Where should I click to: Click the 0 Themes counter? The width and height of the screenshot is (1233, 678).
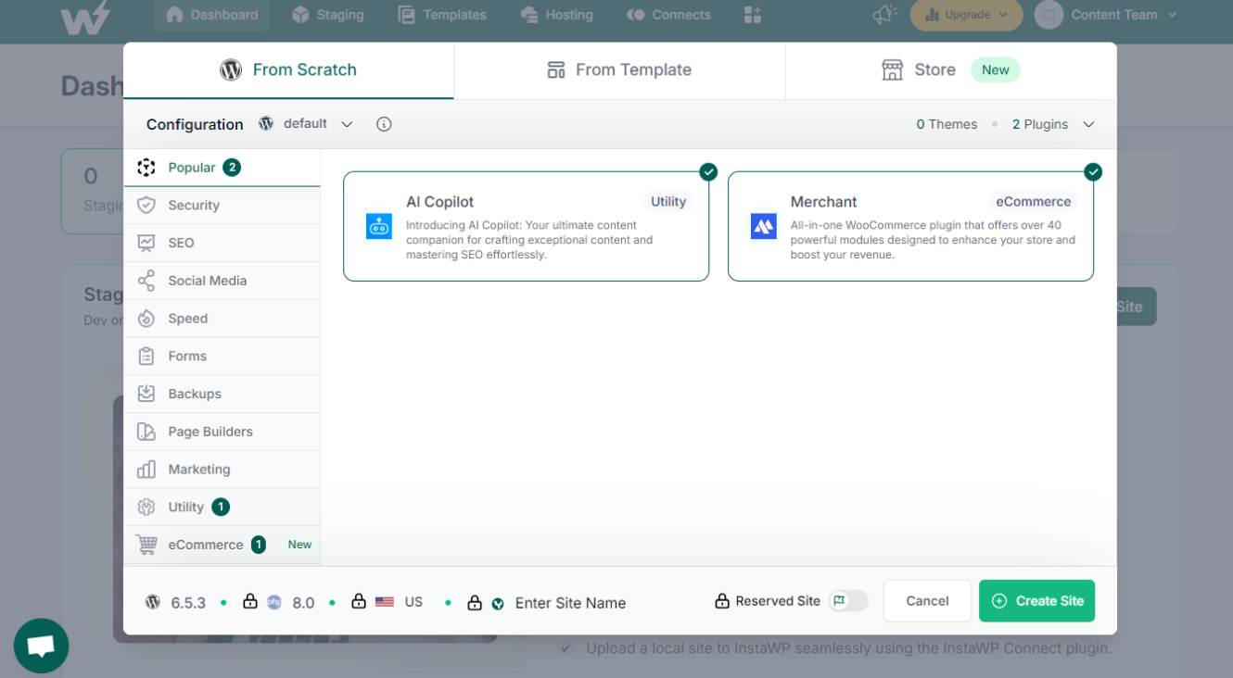[x=947, y=124]
